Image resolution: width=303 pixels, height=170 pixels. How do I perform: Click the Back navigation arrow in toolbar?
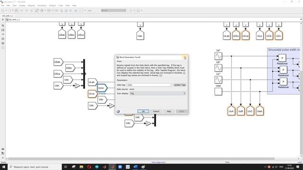click(22, 10)
